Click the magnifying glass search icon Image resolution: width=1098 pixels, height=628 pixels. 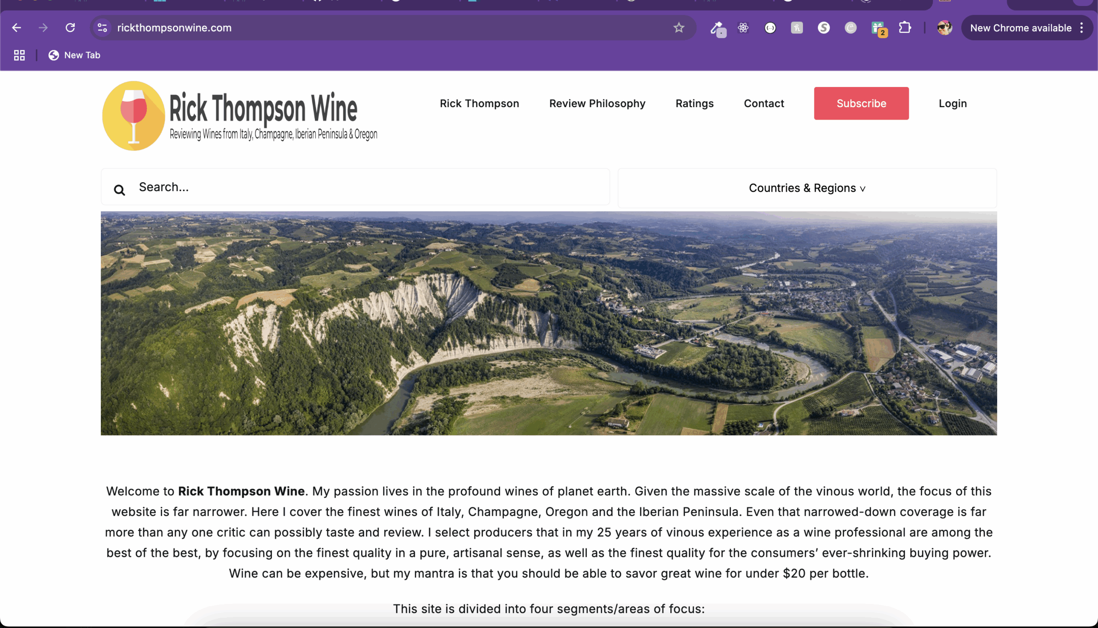coord(120,190)
